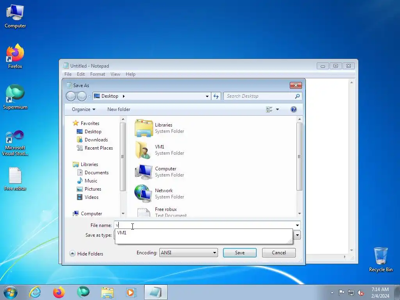Open the Organize dropdown menu
The height and width of the screenshot is (300, 400).
click(x=84, y=109)
